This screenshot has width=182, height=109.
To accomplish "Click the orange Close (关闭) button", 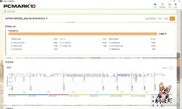I will [172, 19].
